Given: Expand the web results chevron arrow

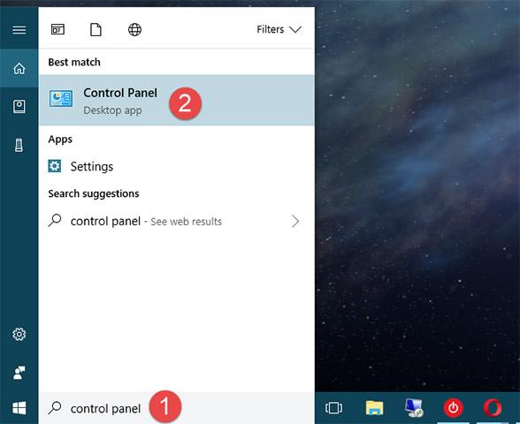Looking at the screenshot, I should coord(295,221).
